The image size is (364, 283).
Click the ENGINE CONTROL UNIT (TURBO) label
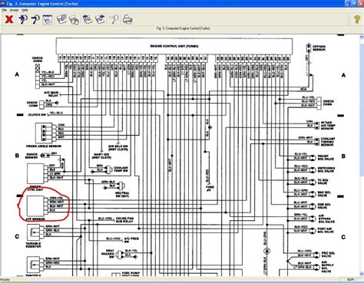click(174, 46)
